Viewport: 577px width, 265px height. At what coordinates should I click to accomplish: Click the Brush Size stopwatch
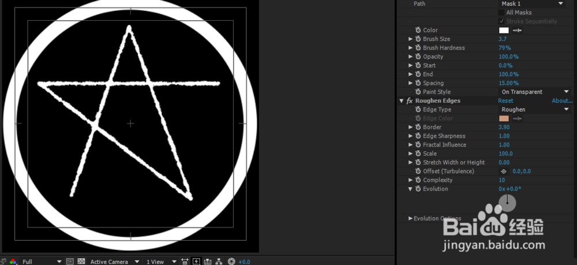tap(418, 39)
